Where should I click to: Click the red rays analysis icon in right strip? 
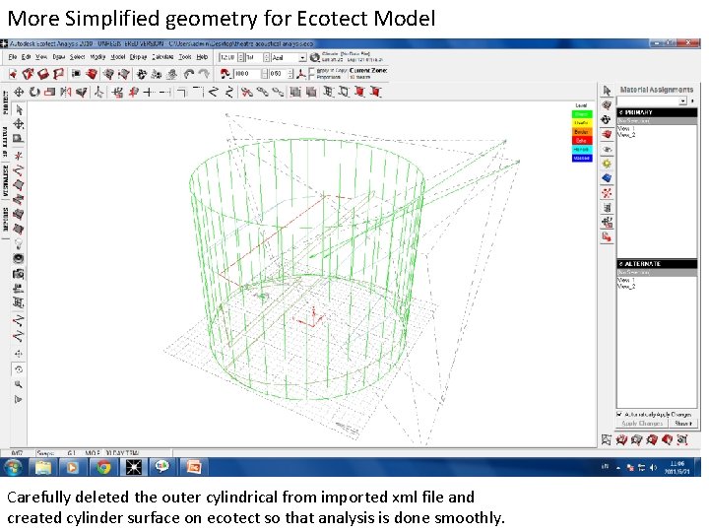point(607,193)
